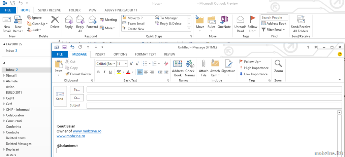The image size is (345, 157).
Task: Open Address Book from Find group
Action: click(x=274, y=24)
